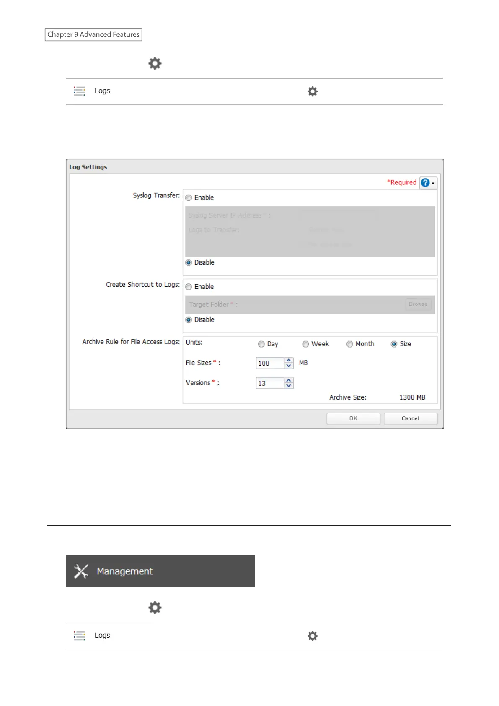Click the list icon beside the top Logs label
499x706 pixels.
point(79,91)
